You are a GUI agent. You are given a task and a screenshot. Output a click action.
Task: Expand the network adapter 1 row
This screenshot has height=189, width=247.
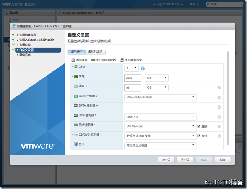[72, 125]
